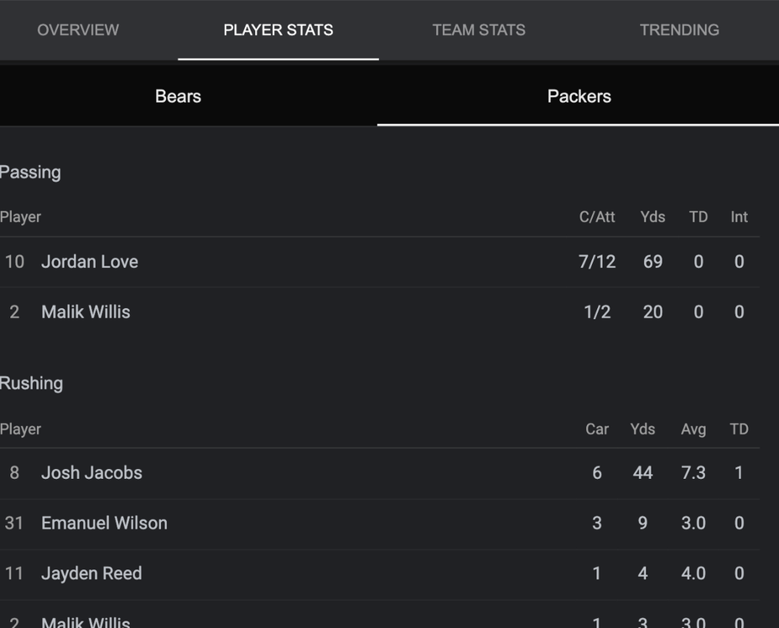Click Josh Jacobs' 7.3 average value
779x628 pixels.
point(693,473)
